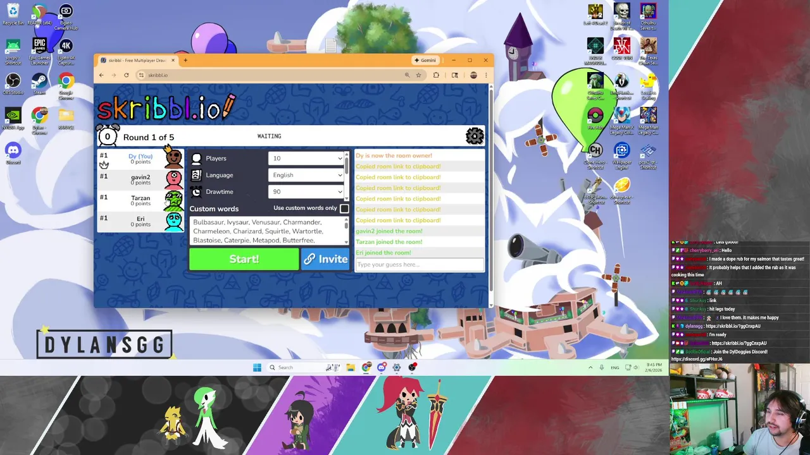The image size is (810, 455).
Task: Launch CODE VEIN desktop shortcut
Action: click(622, 50)
